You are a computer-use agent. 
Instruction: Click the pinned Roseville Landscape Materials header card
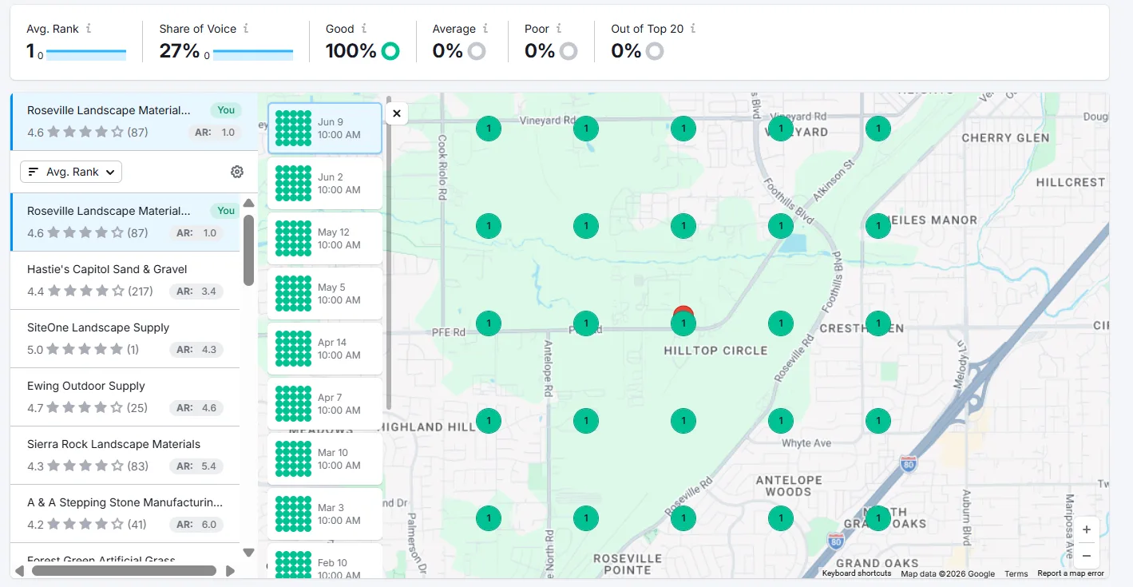coord(134,121)
